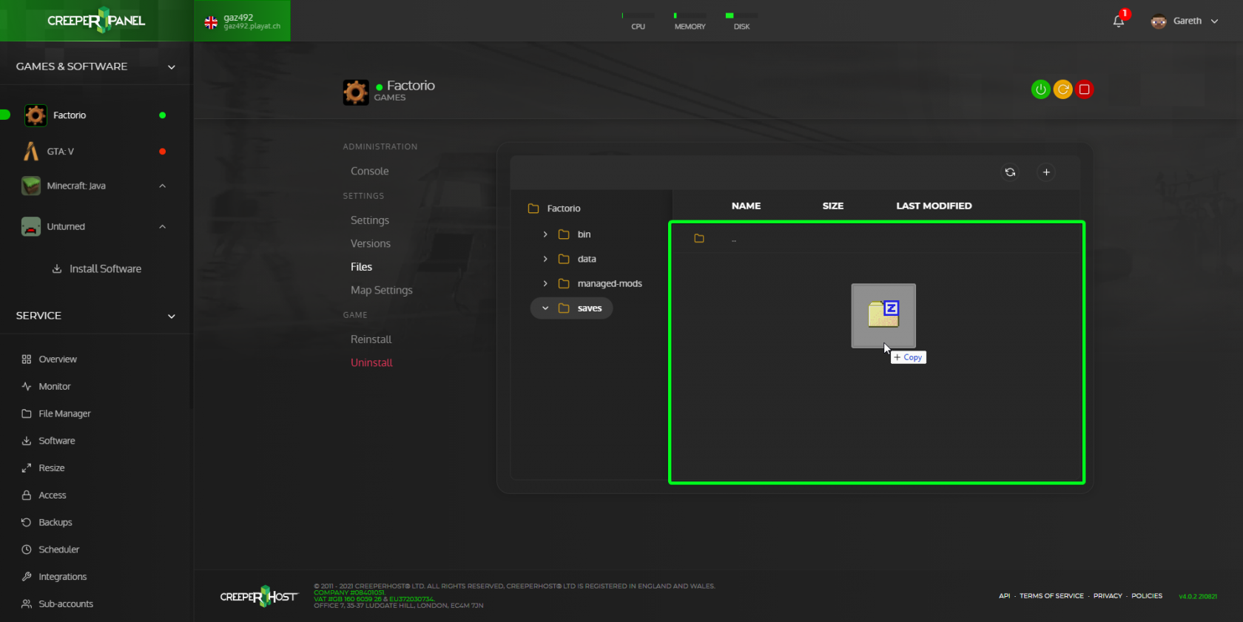The image size is (1243, 622).
Task: Click the File Manager folder icon
Action: tap(27, 413)
